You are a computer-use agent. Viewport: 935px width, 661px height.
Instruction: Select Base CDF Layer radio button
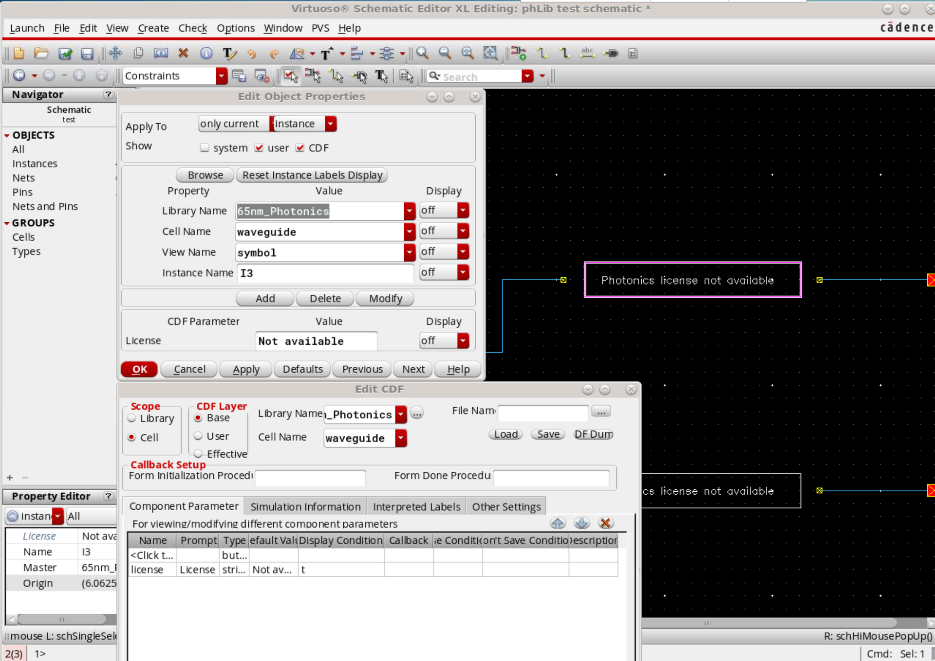coord(198,418)
